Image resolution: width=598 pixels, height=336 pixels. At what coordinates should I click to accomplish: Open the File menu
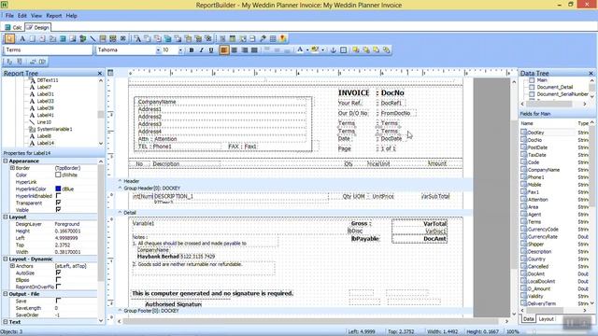(9, 16)
